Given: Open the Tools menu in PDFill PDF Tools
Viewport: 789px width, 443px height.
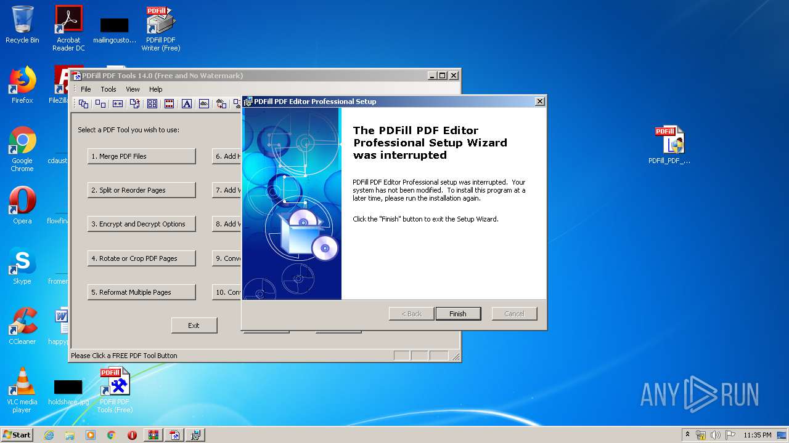Looking at the screenshot, I should pyautogui.click(x=108, y=89).
